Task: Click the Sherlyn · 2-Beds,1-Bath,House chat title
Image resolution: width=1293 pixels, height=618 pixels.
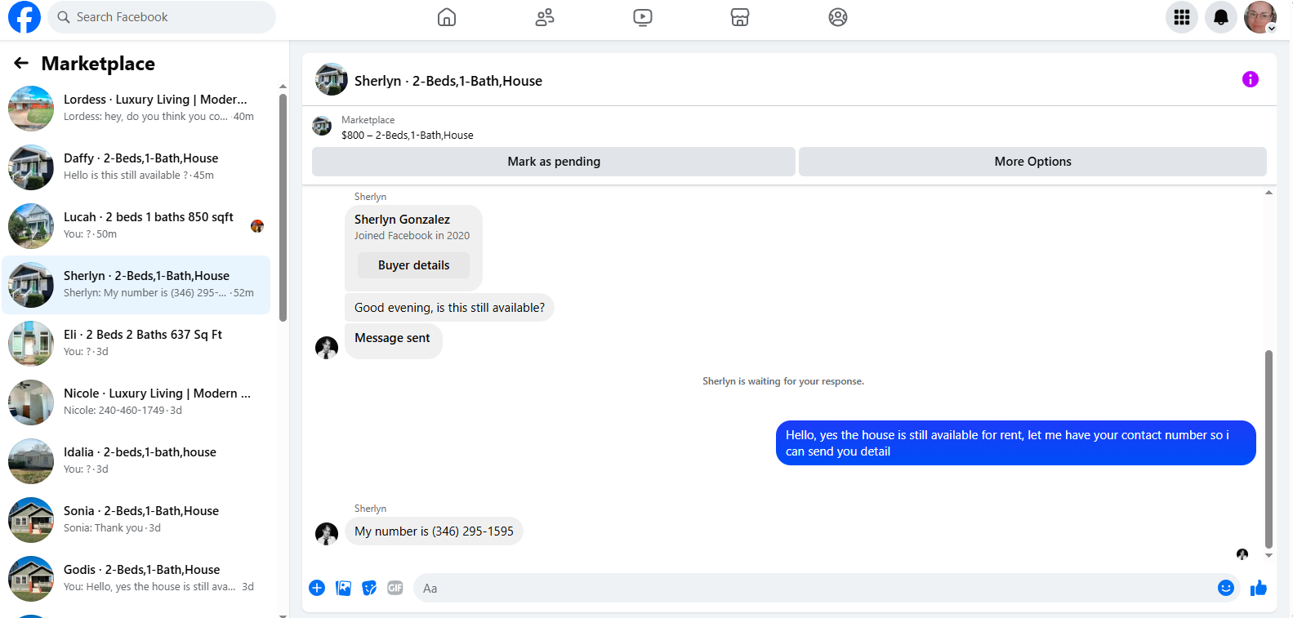Action: [x=448, y=81]
